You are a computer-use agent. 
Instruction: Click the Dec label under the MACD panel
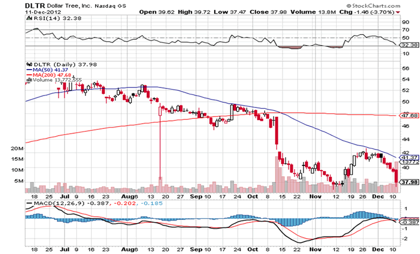click(x=378, y=249)
